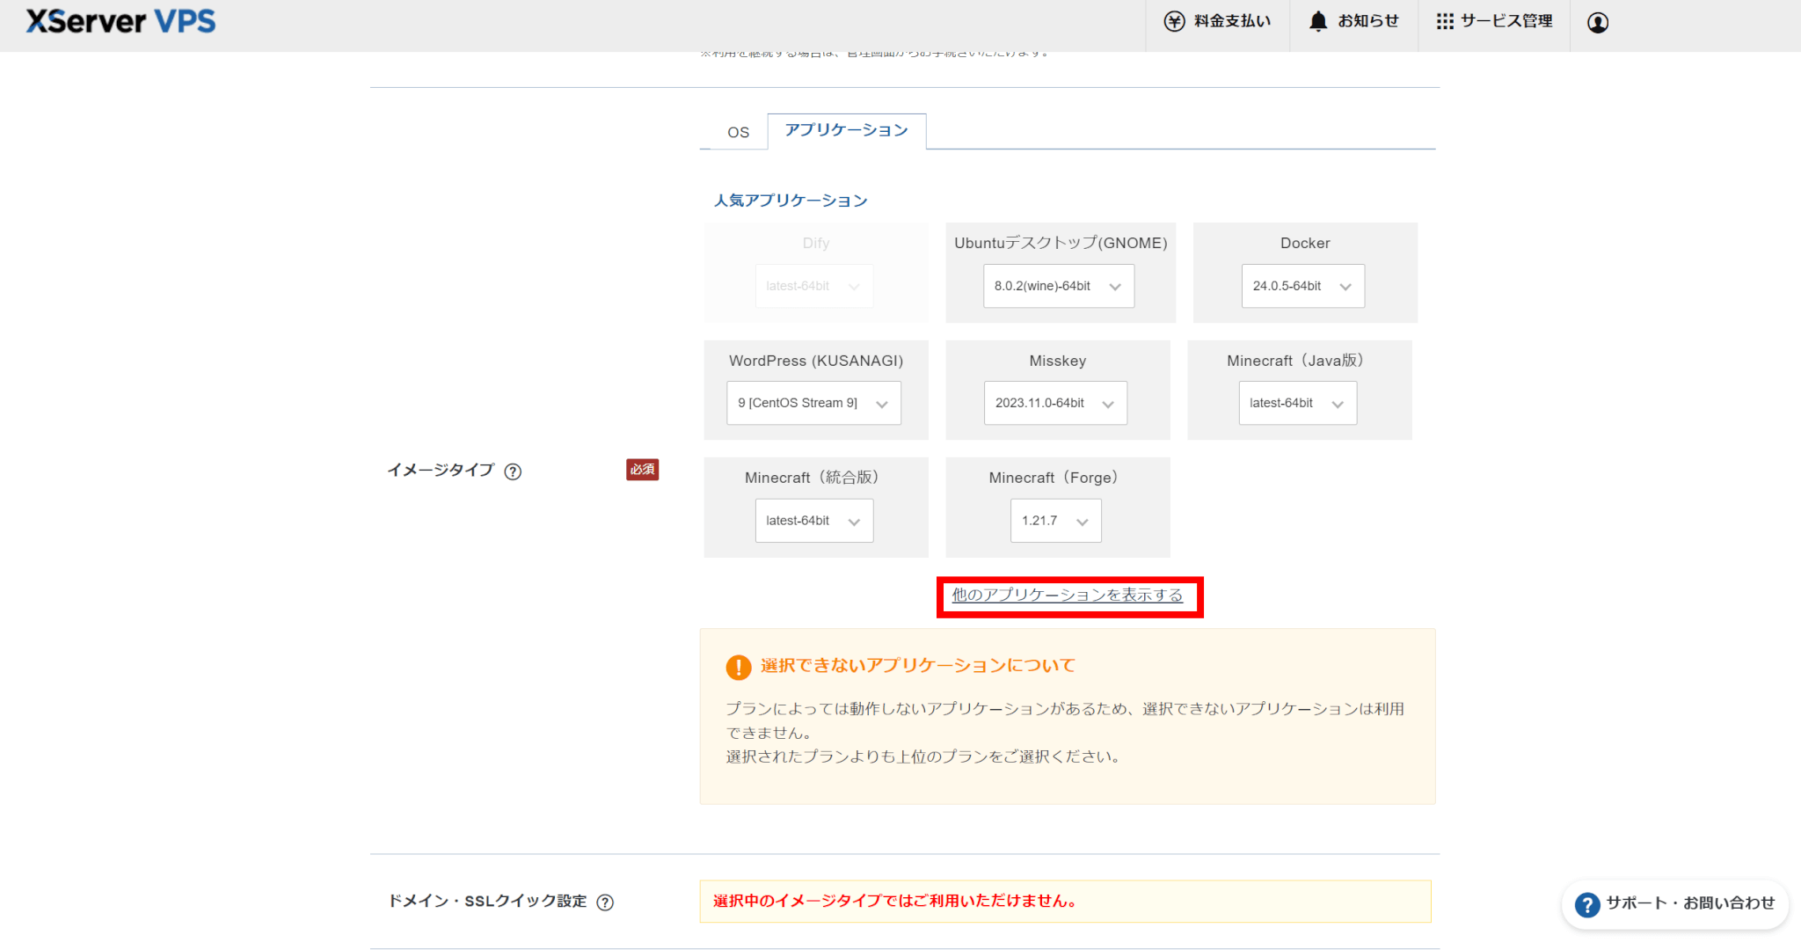The image size is (1801, 950).
Task: Open サービス管理 menu
Action: pos(1495,21)
